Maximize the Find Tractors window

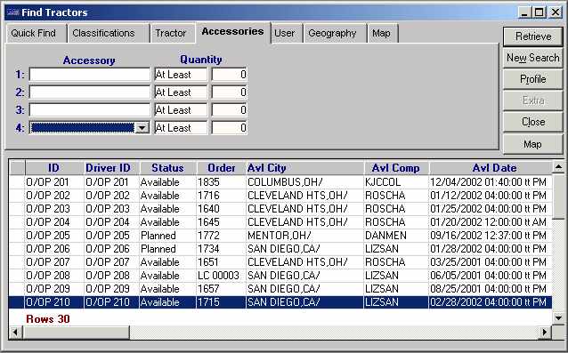coord(539,12)
